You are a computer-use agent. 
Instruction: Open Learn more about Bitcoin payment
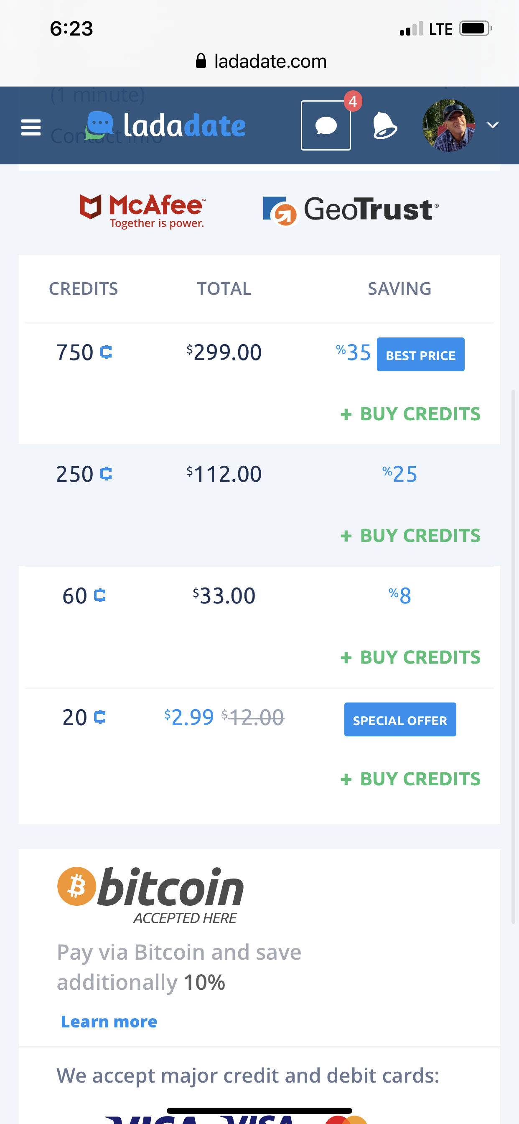click(x=109, y=1022)
